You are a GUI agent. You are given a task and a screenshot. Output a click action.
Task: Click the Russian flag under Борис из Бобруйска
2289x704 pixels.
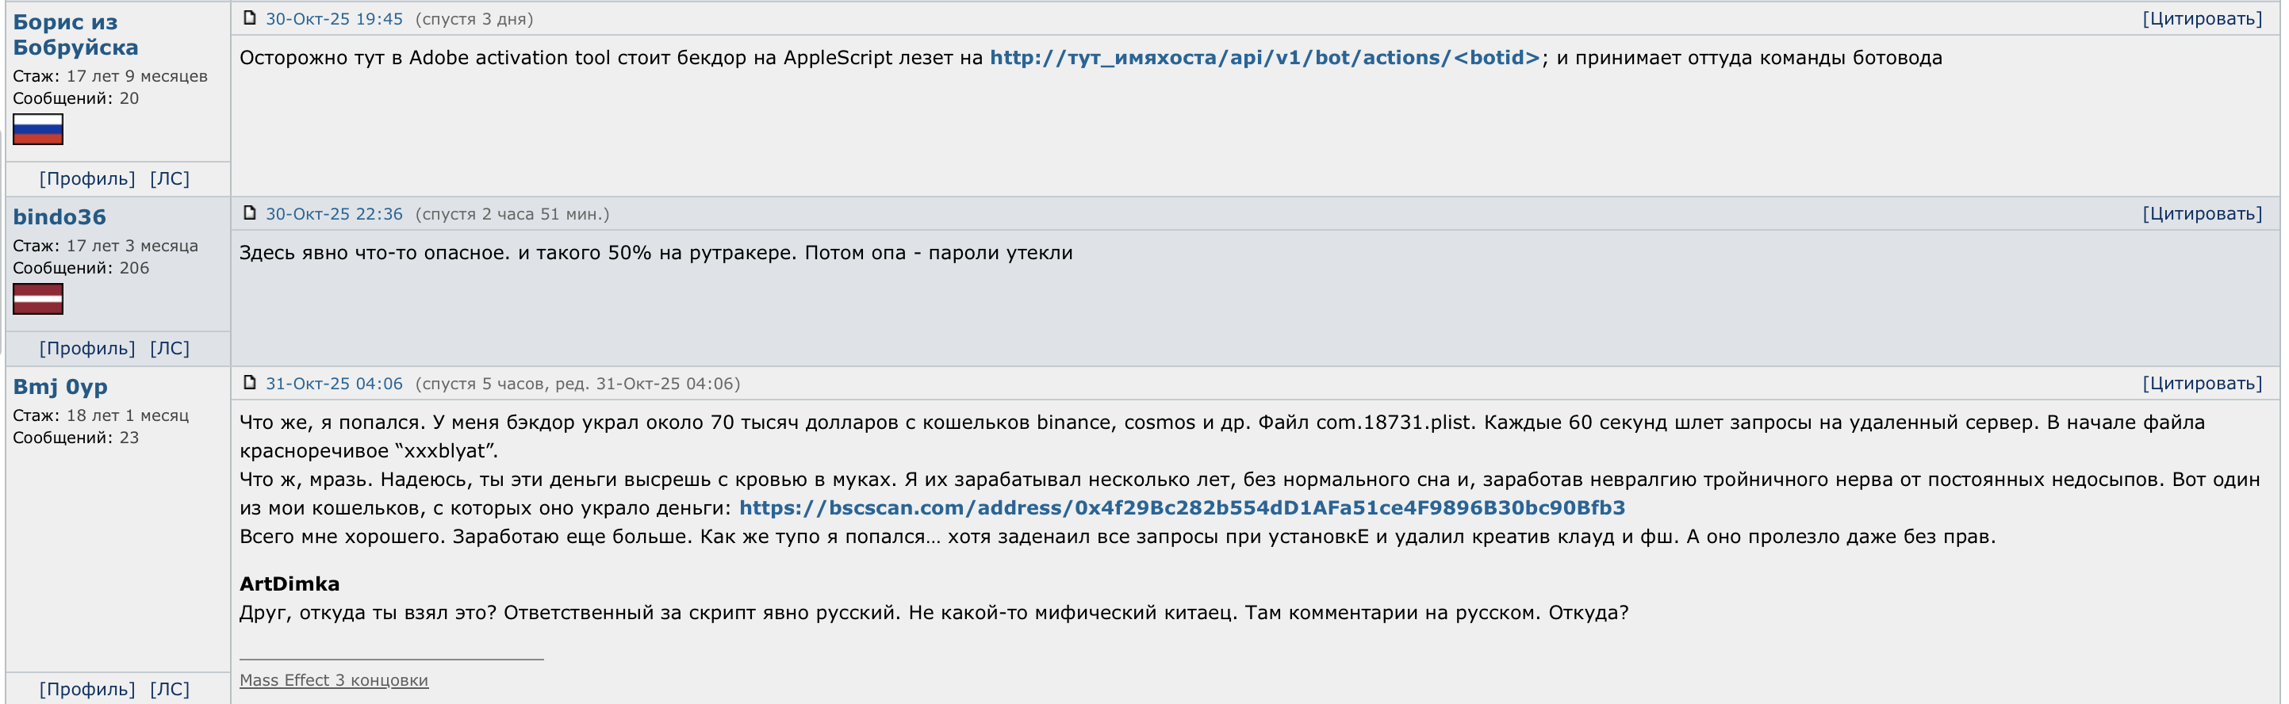coord(38,128)
